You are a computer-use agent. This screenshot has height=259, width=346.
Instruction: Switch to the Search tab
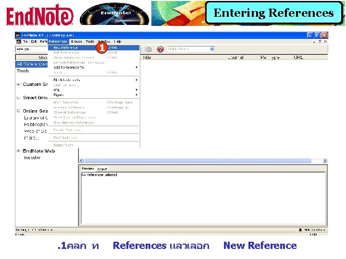[102, 169]
